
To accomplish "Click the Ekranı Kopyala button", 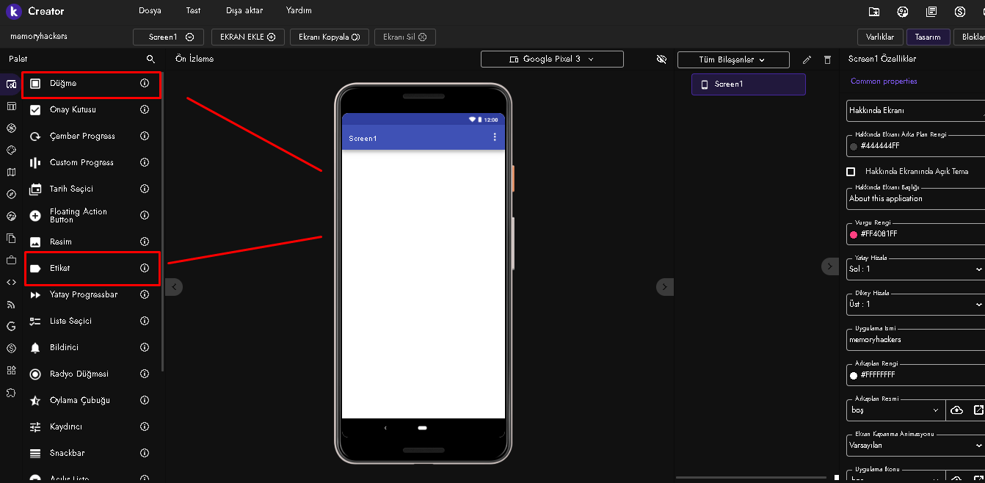I will click(329, 37).
